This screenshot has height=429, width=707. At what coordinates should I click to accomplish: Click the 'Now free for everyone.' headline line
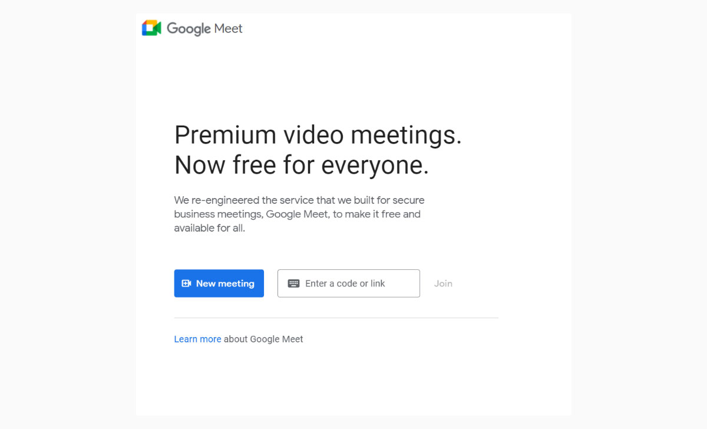[302, 166]
